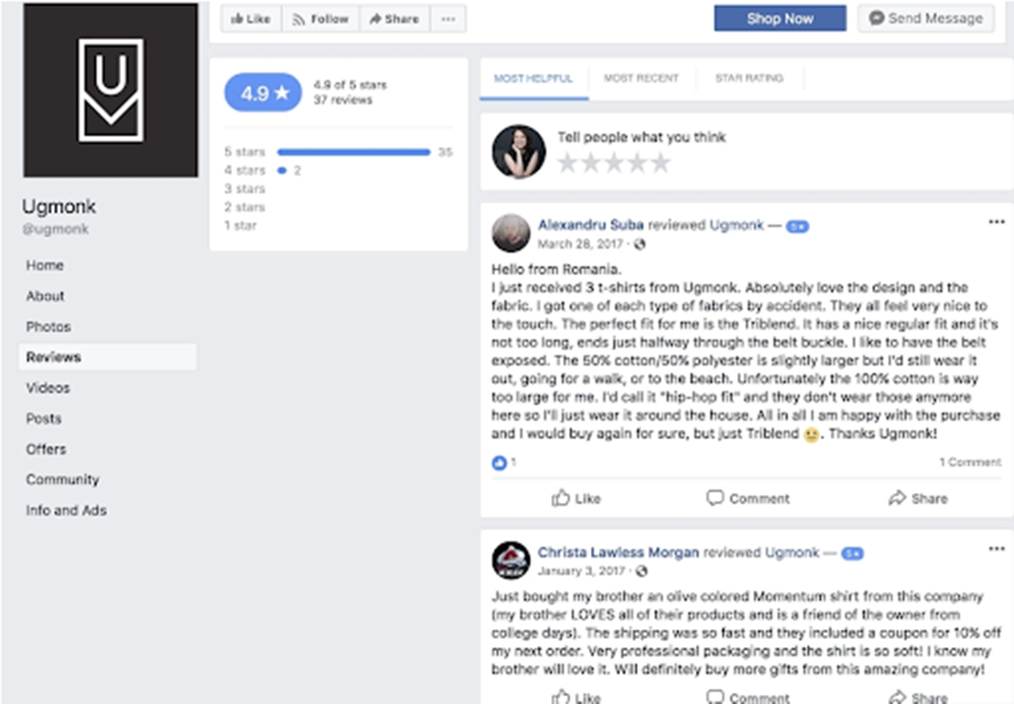Follow the Ugmonk page
This screenshot has height=704, width=1014.
point(320,19)
